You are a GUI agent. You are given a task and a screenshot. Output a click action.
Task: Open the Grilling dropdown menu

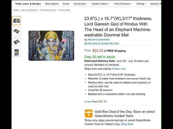tap(141, 4)
